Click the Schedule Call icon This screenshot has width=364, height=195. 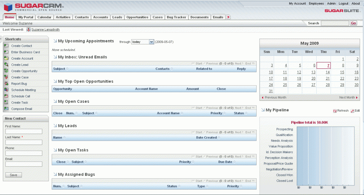click(6, 96)
